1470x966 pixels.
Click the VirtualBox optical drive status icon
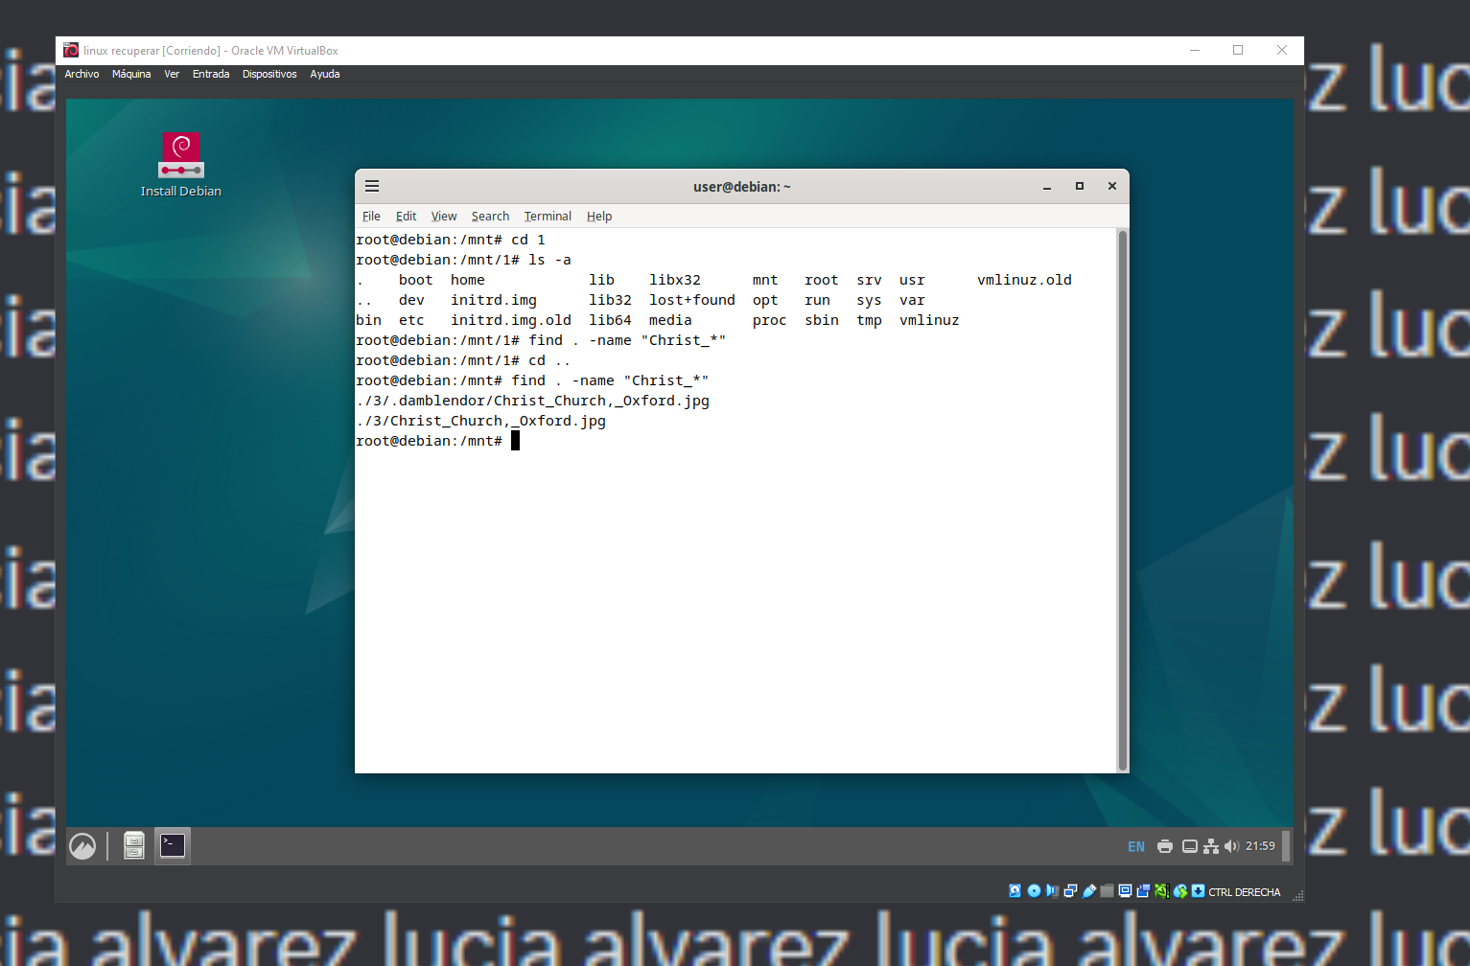point(1034,891)
